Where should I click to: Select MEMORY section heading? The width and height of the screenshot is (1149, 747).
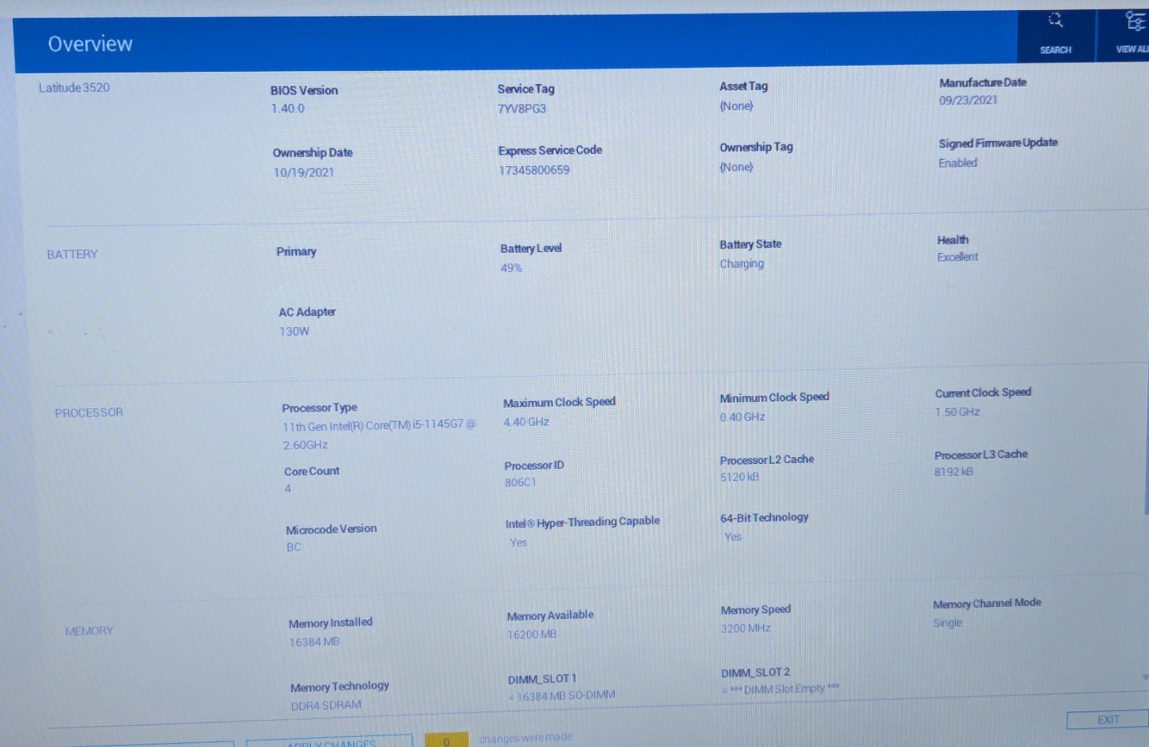(x=89, y=631)
